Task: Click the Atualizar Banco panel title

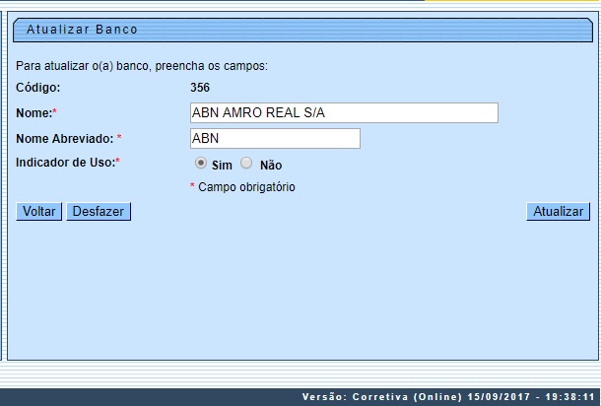Action: point(82,30)
